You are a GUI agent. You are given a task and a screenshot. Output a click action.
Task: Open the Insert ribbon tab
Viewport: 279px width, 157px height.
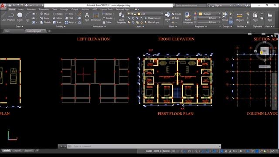click(21, 9)
